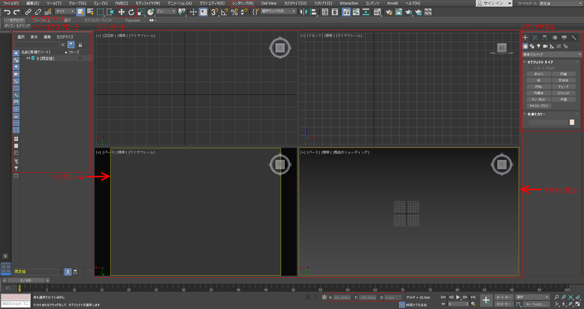The width and height of the screenshot is (584, 309).
Task: Select the Space Warps category icon
Action: point(559,47)
